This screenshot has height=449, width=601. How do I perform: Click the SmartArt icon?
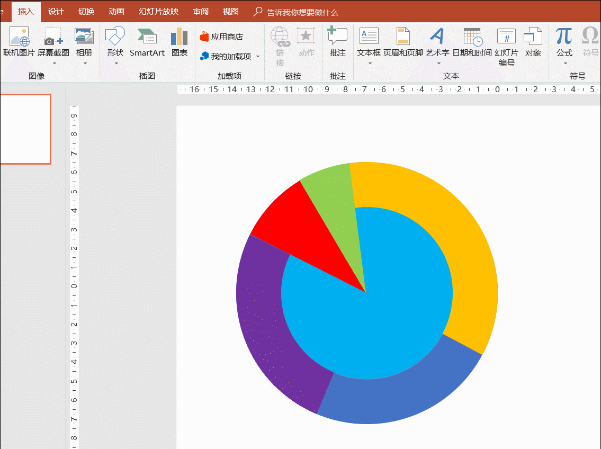tap(147, 37)
